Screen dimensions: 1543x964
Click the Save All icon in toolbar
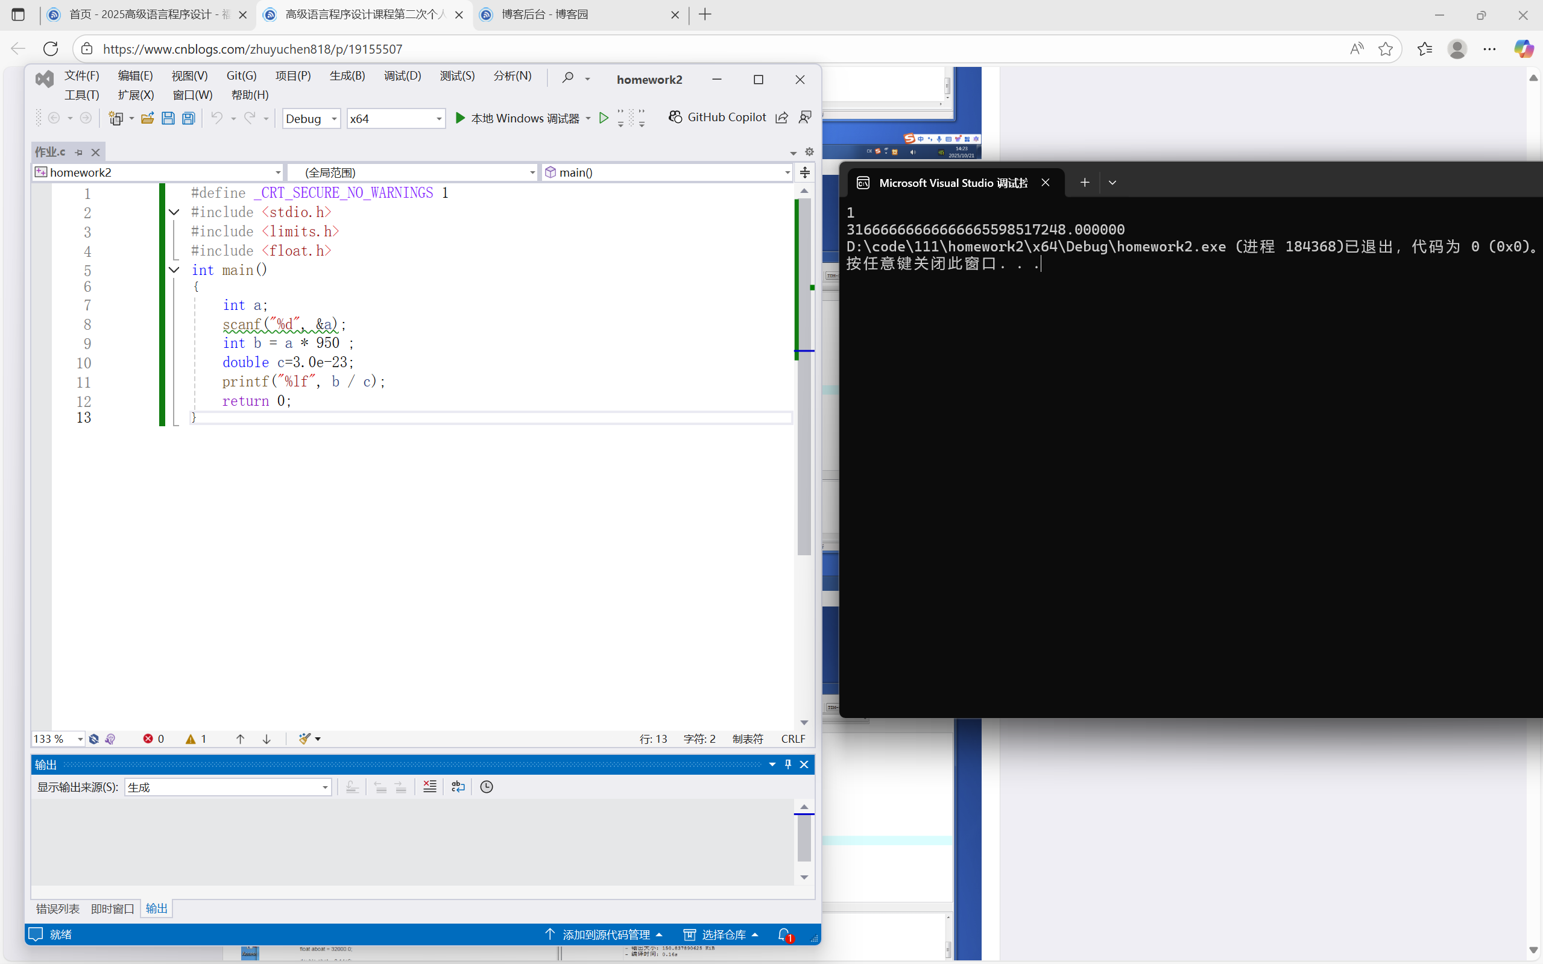pyautogui.click(x=188, y=118)
